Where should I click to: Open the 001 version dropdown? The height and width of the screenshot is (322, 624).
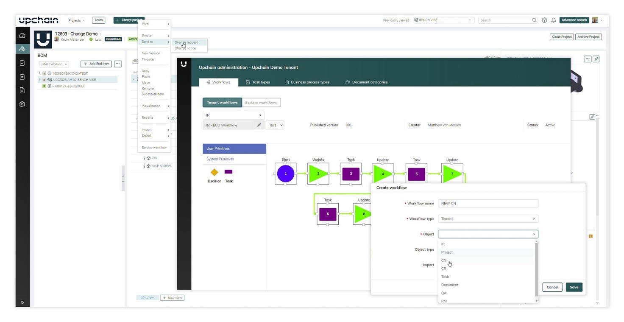tap(275, 125)
